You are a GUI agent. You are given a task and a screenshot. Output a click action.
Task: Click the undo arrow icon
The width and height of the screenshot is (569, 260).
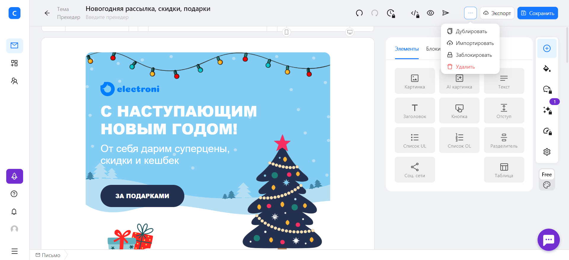click(359, 13)
